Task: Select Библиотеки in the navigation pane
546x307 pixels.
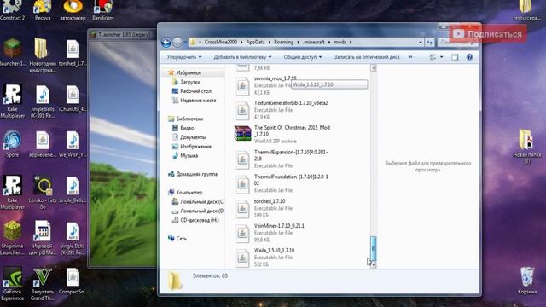Action: (x=189, y=119)
